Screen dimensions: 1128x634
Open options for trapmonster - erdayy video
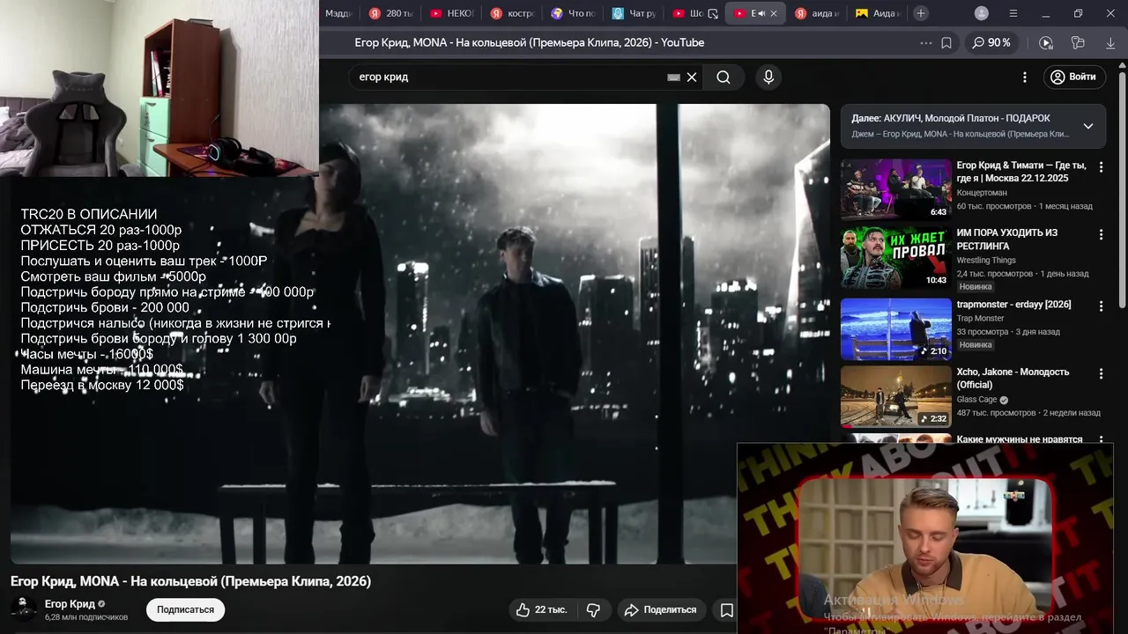[x=1101, y=306]
